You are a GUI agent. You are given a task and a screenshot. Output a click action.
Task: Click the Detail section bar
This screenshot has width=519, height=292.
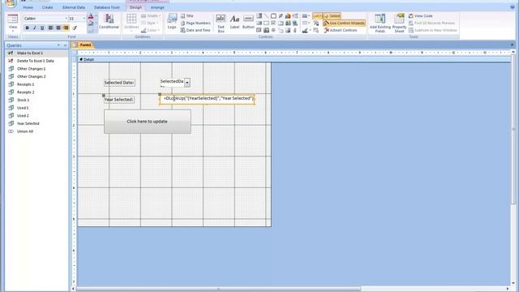pyautogui.click(x=294, y=59)
